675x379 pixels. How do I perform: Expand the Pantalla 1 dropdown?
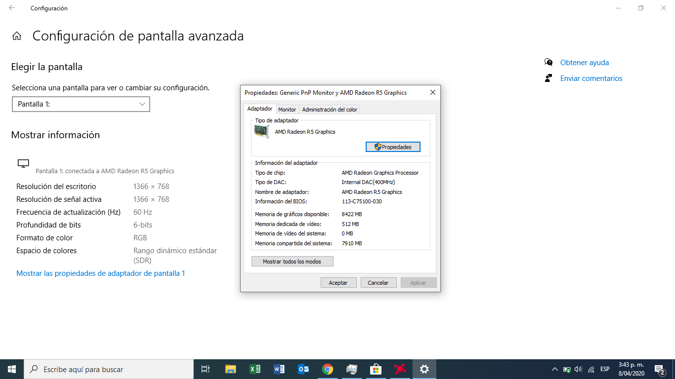click(x=81, y=104)
